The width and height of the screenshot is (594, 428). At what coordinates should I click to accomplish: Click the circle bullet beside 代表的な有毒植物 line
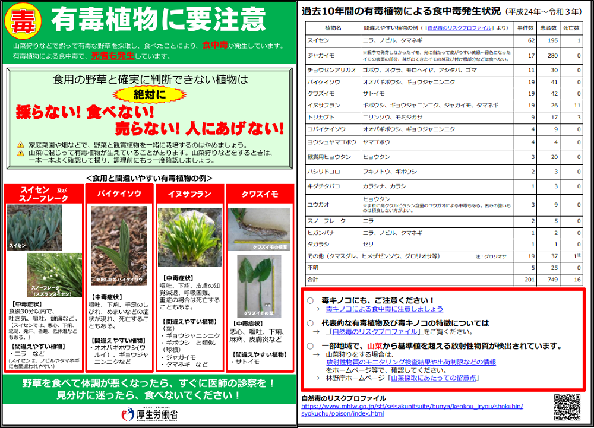[310, 324]
